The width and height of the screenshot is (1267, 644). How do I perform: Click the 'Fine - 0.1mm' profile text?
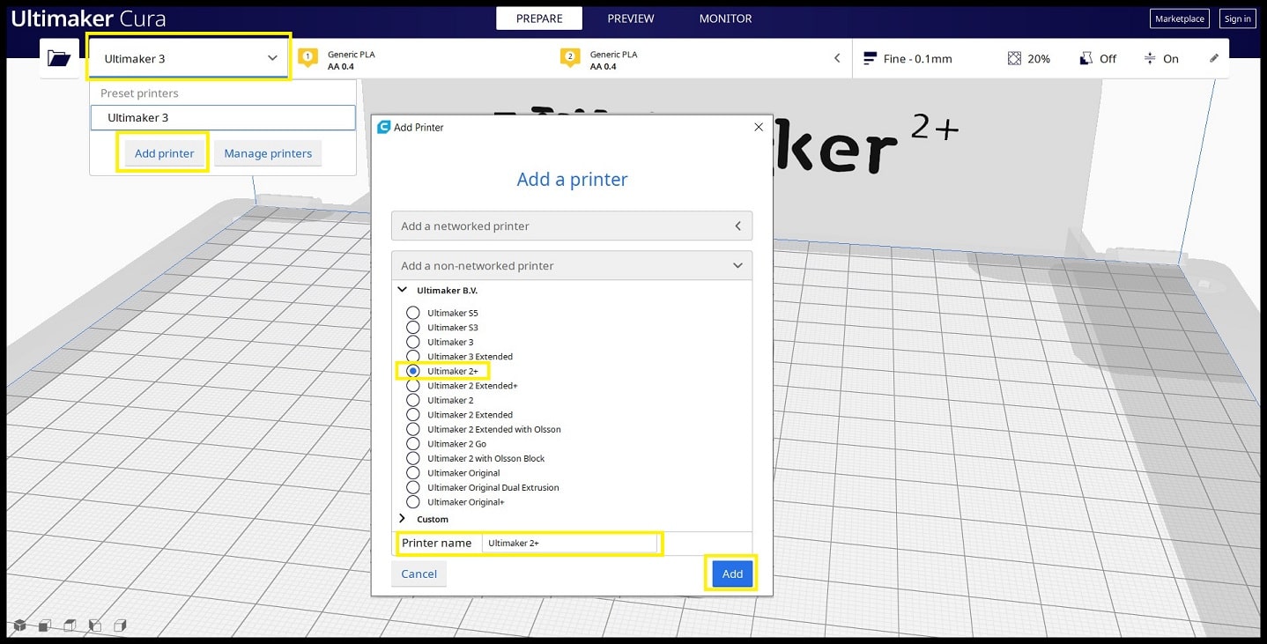coord(918,59)
